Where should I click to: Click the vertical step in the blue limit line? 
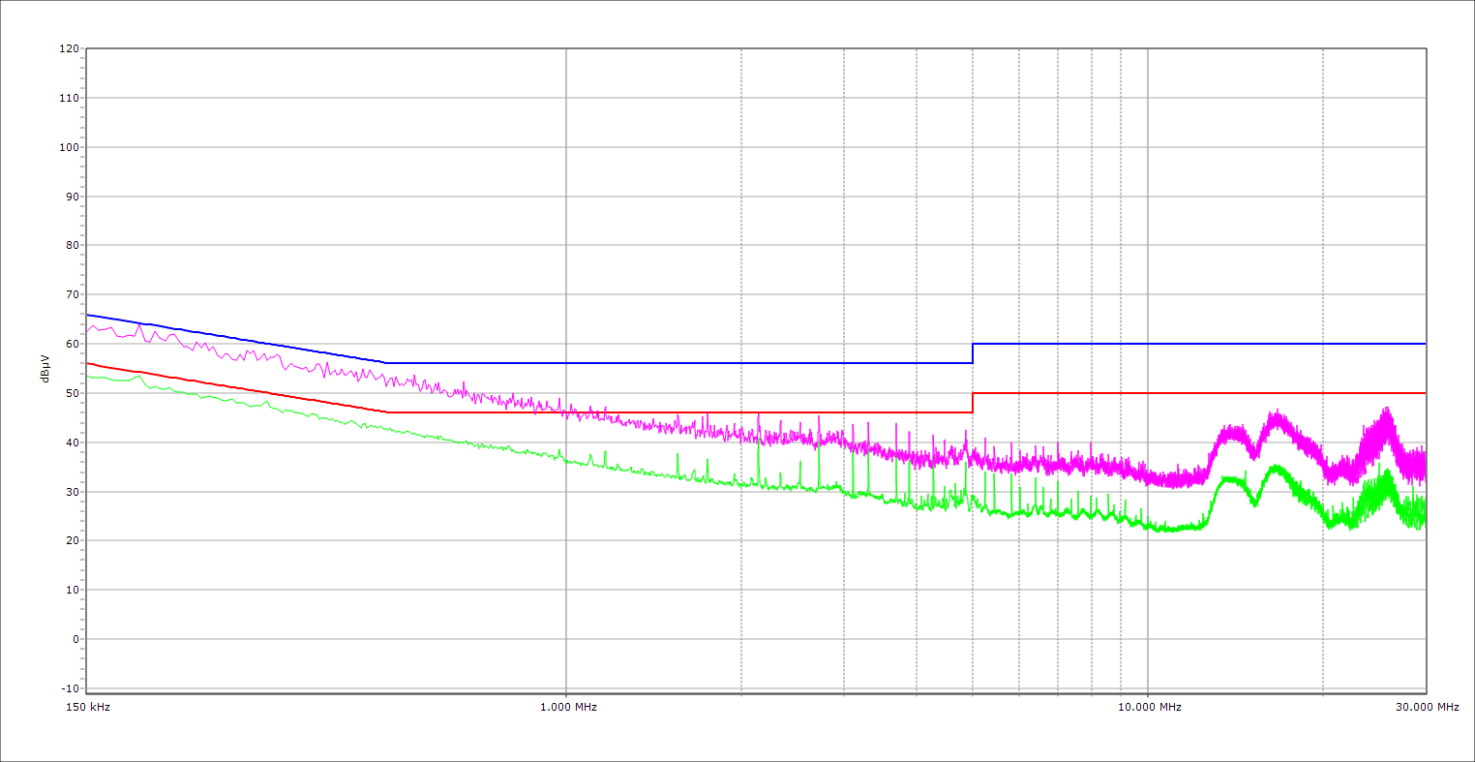(x=973, y=353)
